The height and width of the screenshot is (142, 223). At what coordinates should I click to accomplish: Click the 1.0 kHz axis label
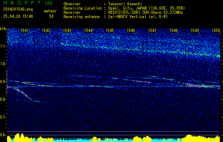point(3,64)
